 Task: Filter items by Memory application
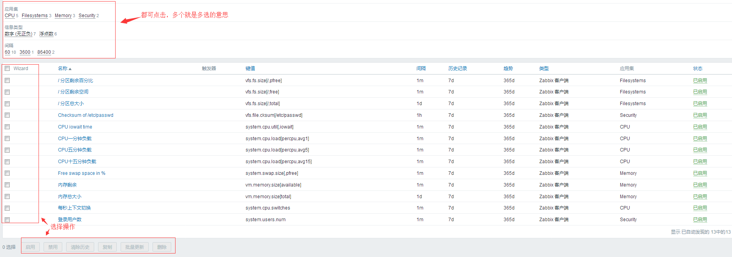63,16
